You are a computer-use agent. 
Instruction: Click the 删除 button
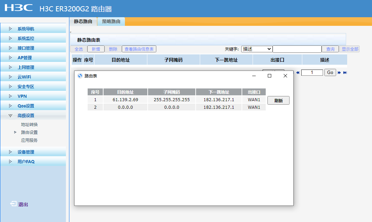tap(113, 49)
